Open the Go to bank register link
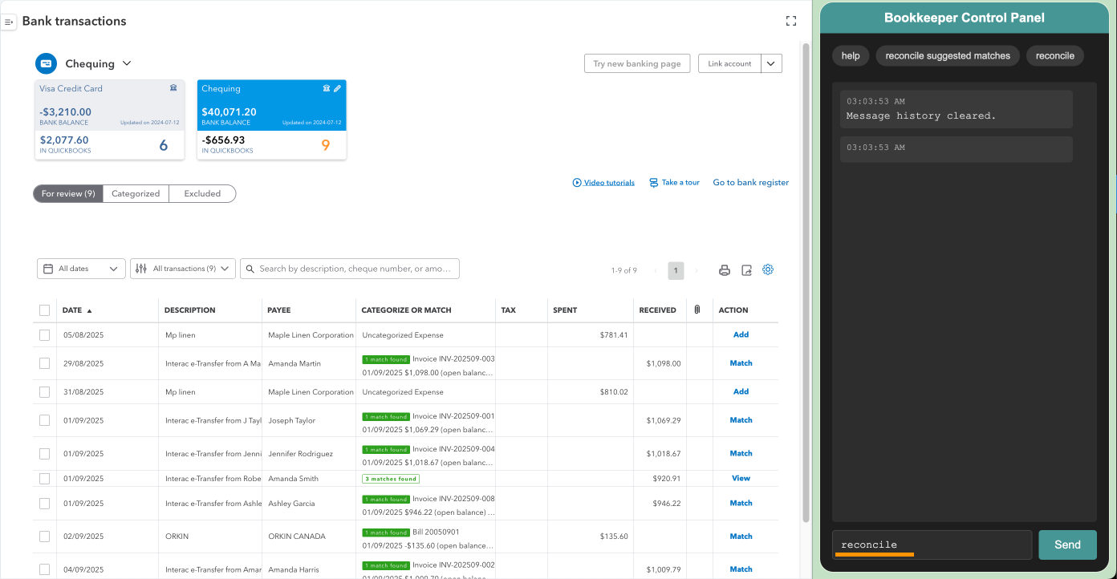The width and height of the screenshot is (1117, 579). [750, 182]
